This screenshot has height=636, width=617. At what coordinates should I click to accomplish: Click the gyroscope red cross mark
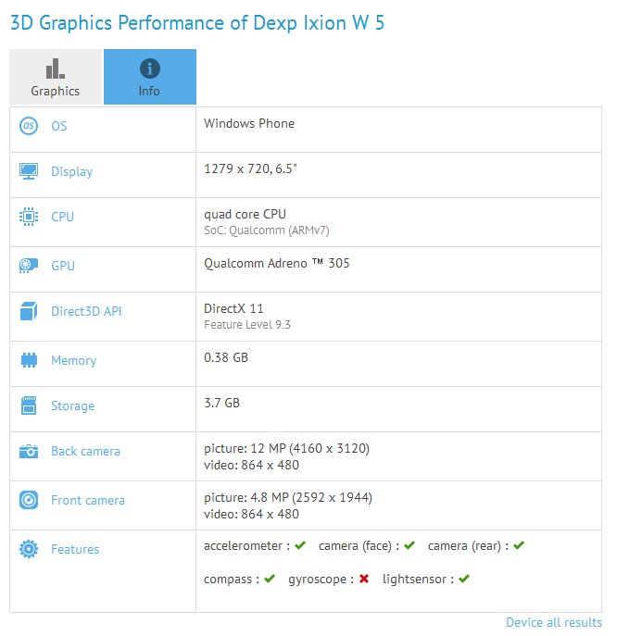[364, 579]
